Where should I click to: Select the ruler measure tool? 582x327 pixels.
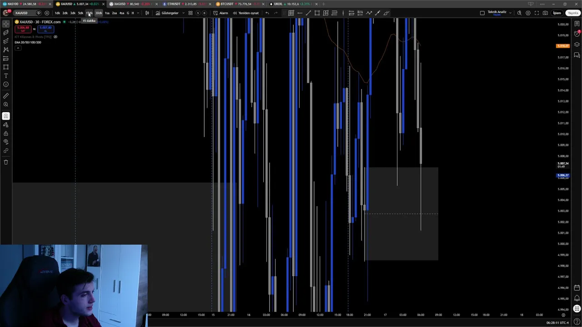tap(6, 96)
